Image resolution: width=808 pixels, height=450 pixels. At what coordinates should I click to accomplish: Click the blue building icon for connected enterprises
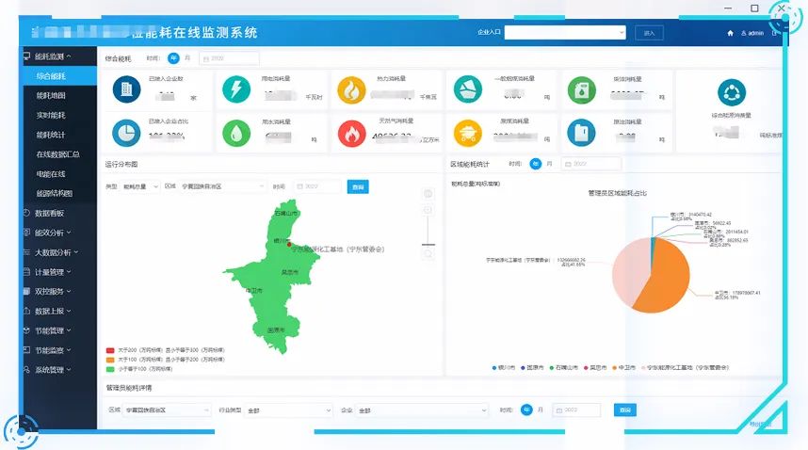(x=124, y=89)
